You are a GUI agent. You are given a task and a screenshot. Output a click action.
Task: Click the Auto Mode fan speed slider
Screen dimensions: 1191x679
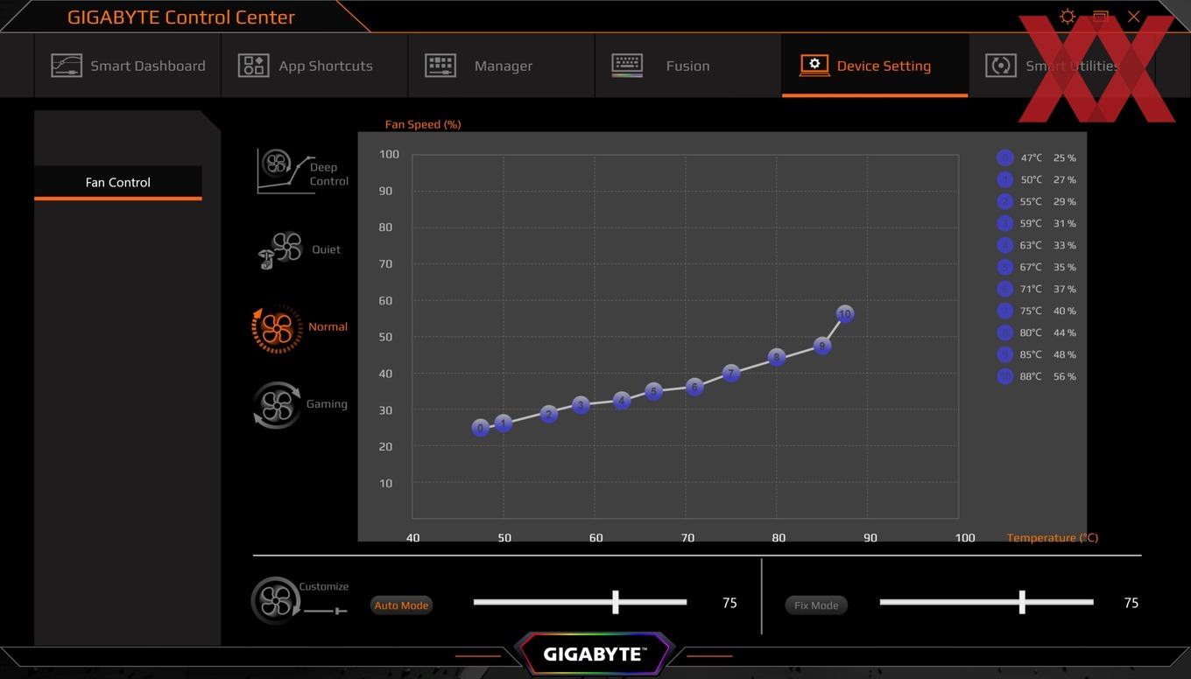coord(580,602)
